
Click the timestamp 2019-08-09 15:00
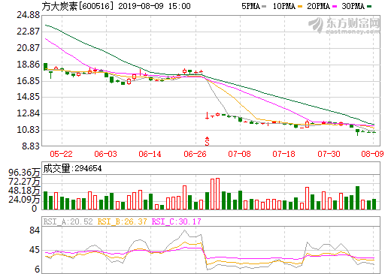(x=154, y=6)
